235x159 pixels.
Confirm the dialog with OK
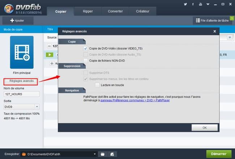205,127
